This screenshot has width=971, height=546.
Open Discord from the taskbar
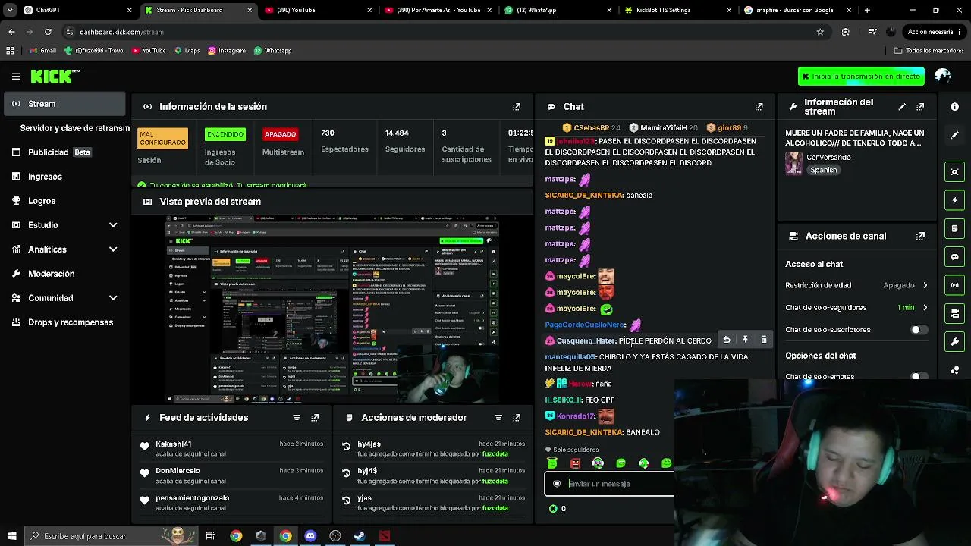click(310, 536)
